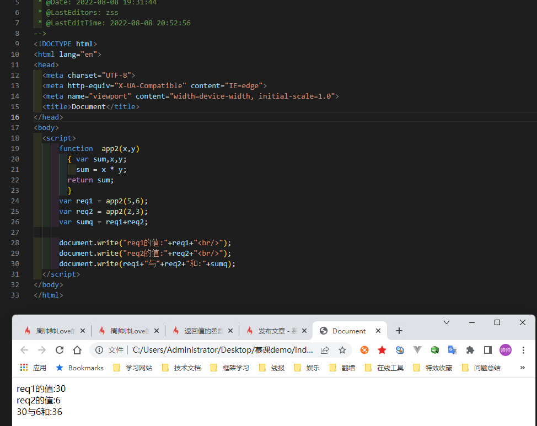The image size is (537, 426).
Task: Open site info icon in address bar
Action: [x=99, y=350]
